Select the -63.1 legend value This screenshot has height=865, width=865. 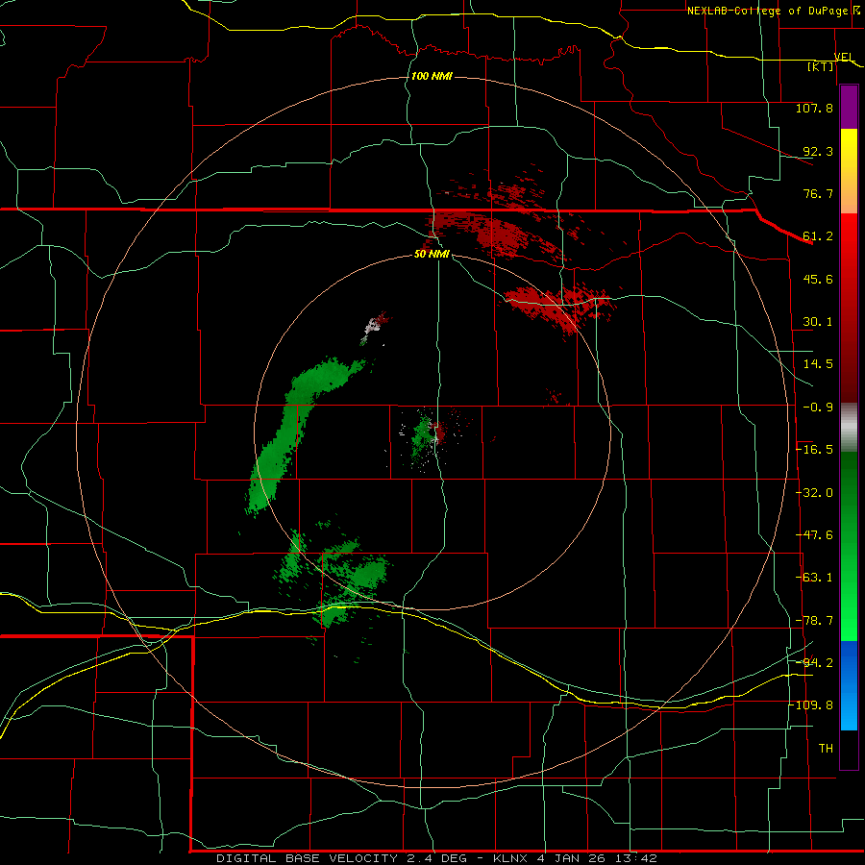pyautogui.click(x=814, y=578)
